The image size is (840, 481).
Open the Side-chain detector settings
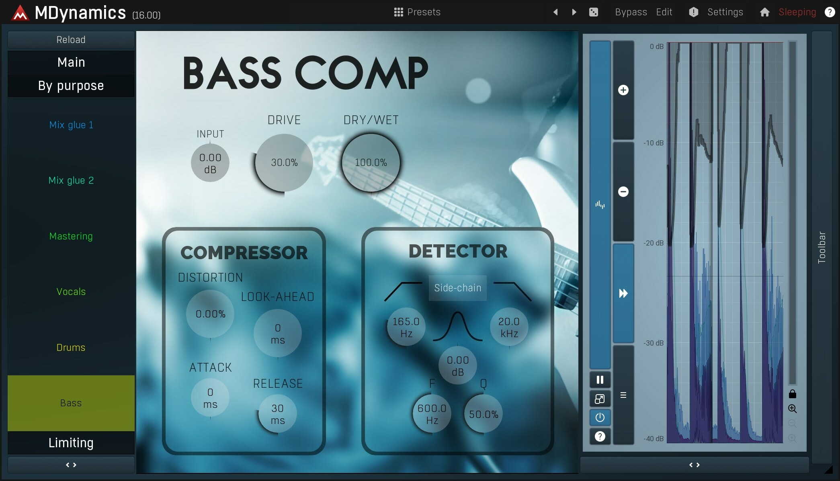coord(457,288)
